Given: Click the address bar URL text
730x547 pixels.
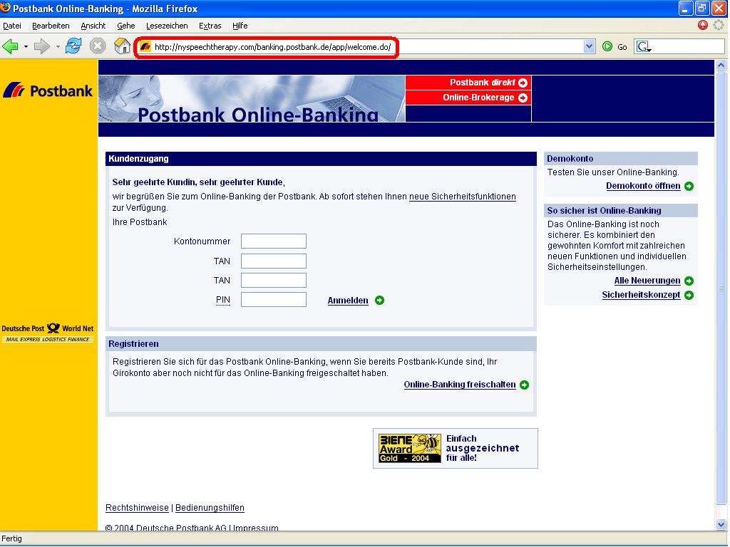Looking at the screenshot, I should click(x=273, y=47).
